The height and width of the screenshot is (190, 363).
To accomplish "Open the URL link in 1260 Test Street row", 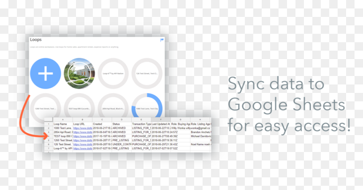I will click(83, 140).
